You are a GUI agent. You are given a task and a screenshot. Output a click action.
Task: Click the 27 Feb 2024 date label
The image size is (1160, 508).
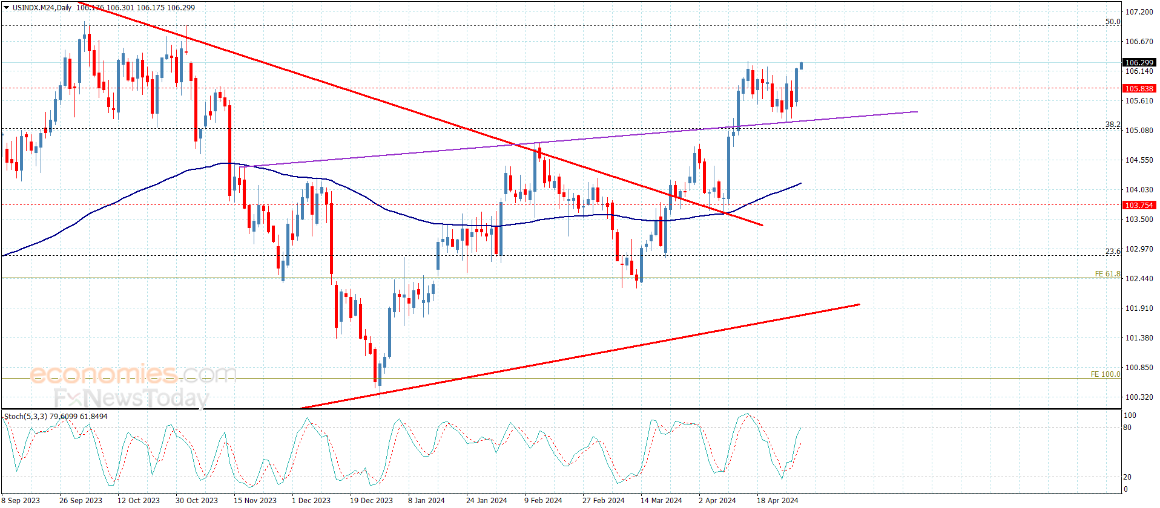604,500
